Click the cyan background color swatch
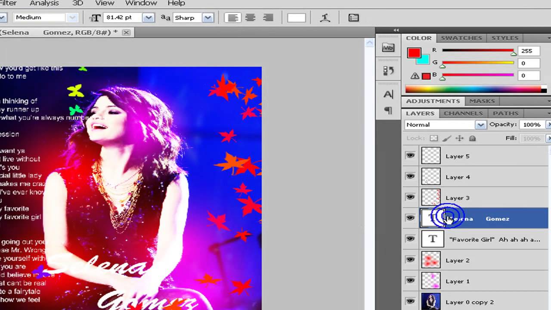551x310 pixels. coord(424,59)
